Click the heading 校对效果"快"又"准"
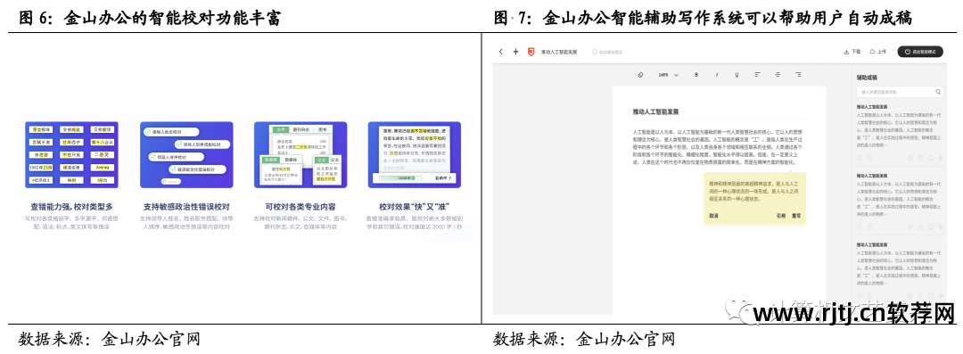The width and height of the screenshot is (963, 354). point(415,207)
